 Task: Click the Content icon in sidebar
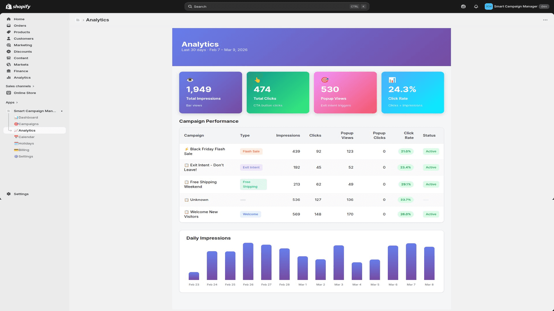(9, 58)
